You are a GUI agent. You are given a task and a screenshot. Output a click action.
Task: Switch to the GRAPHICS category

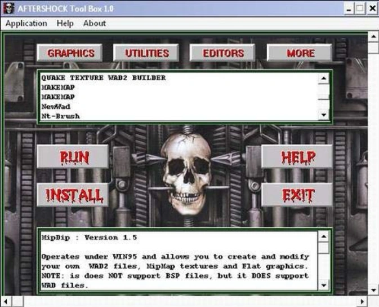(70, 53)
